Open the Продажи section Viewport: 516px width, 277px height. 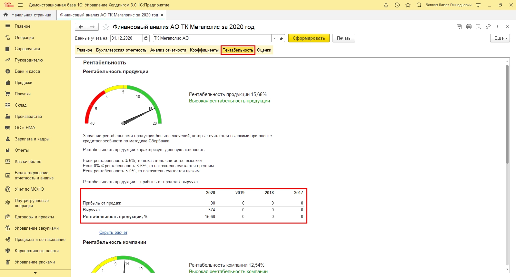tap(35, 83)
